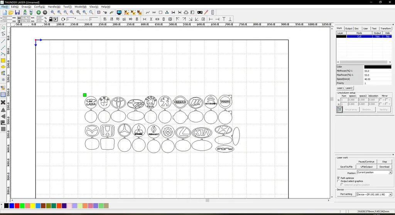Click the vertical mirror tool

[3, 116]
